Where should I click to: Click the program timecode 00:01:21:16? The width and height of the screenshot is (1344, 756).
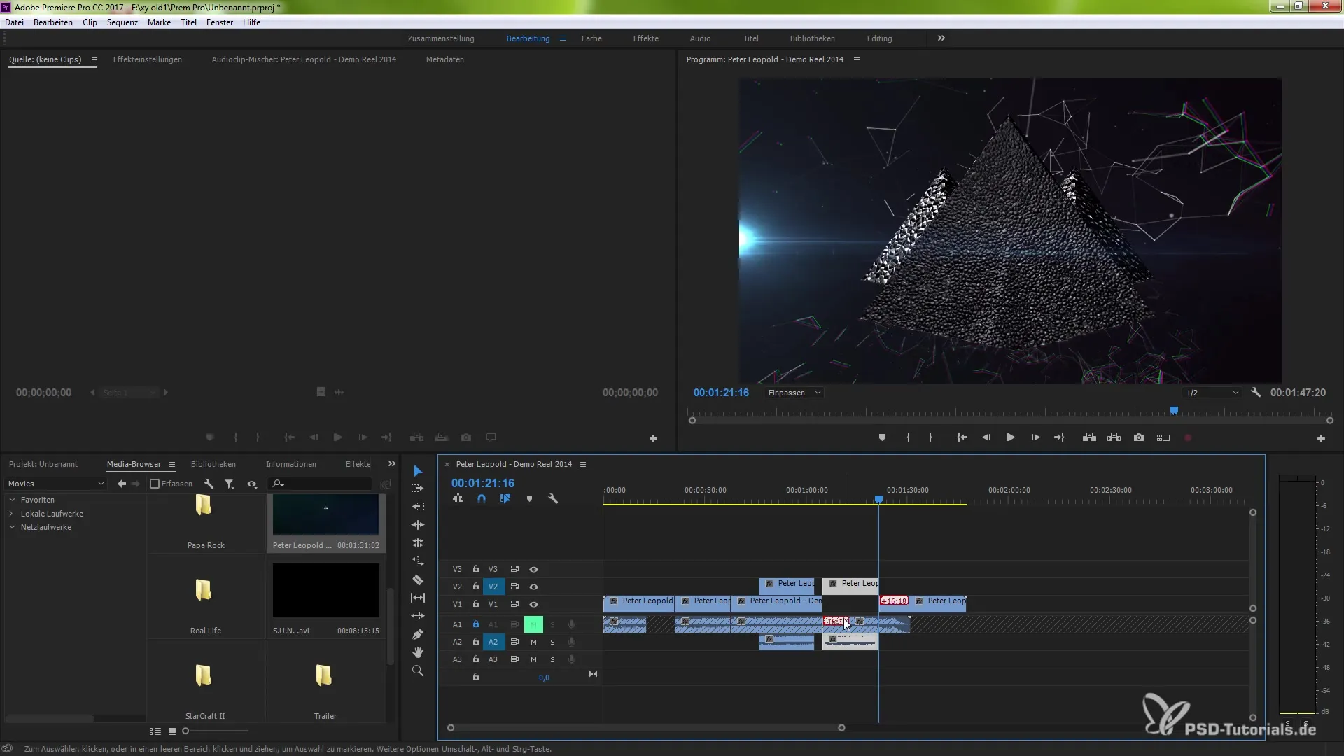(x=721, y=393)
